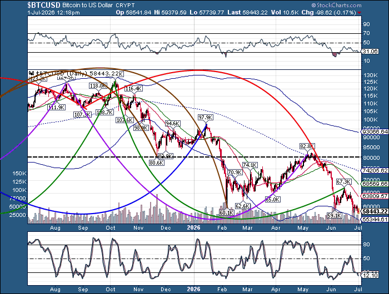Click the 63809.57 moving average tag on the right axis

[375, 196]
